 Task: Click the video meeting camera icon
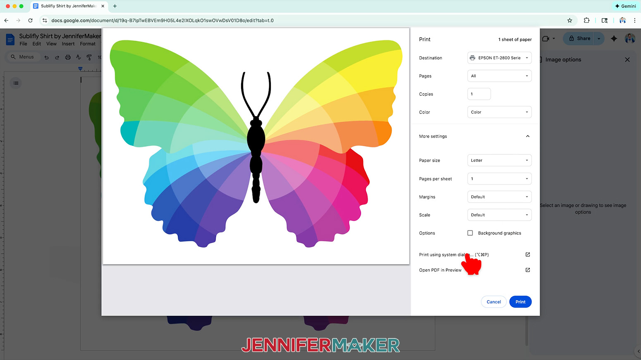546,38
